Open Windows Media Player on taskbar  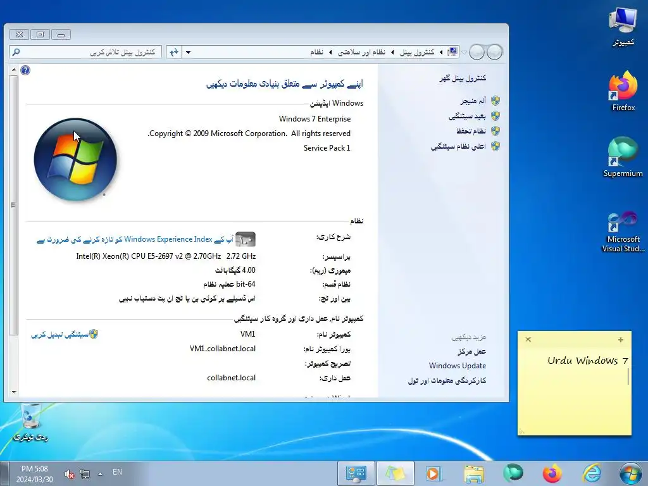click(434, 473)
